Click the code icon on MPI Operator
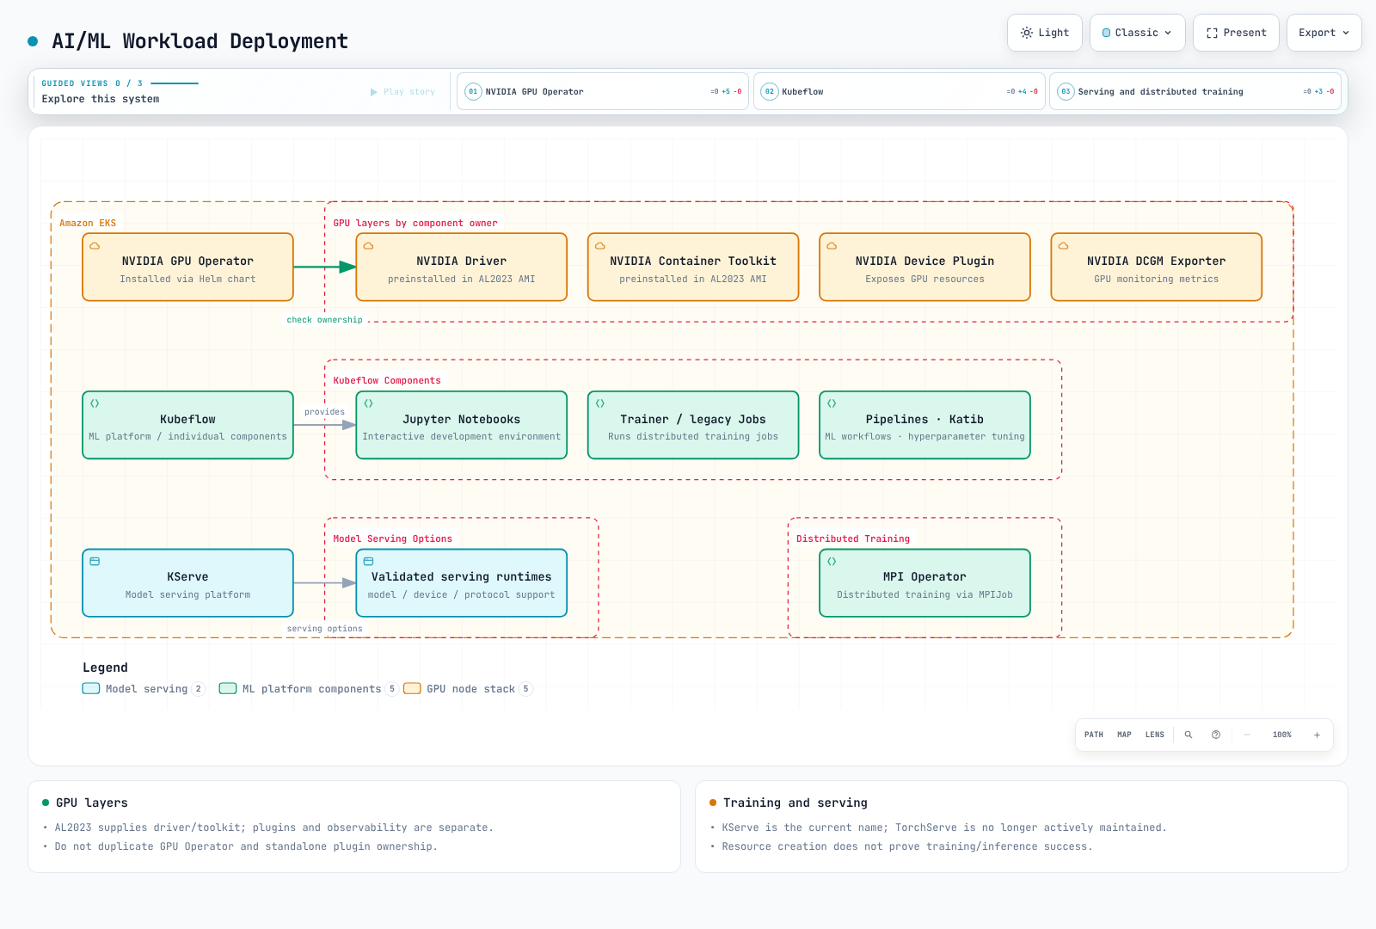 [832, 562]
